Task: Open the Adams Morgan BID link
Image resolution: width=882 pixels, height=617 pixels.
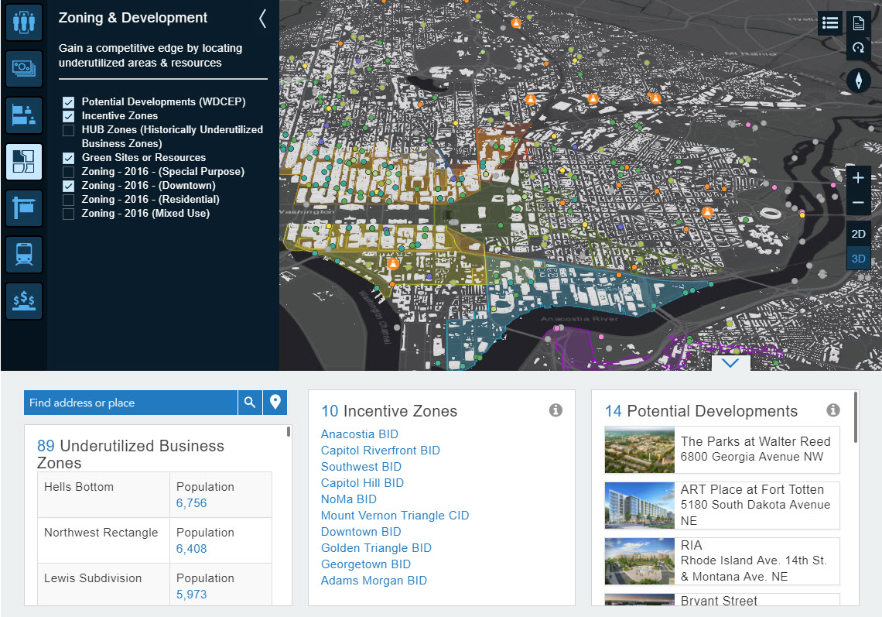Action: click(374, 581)
